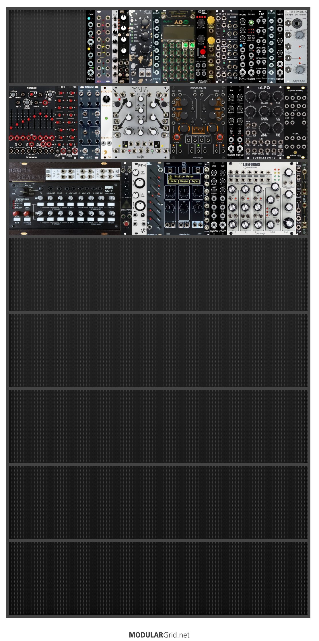319x641 pixels.
Task: Click the Korg SQ-1 SPEED knob
Action: [x=17, y=213]
